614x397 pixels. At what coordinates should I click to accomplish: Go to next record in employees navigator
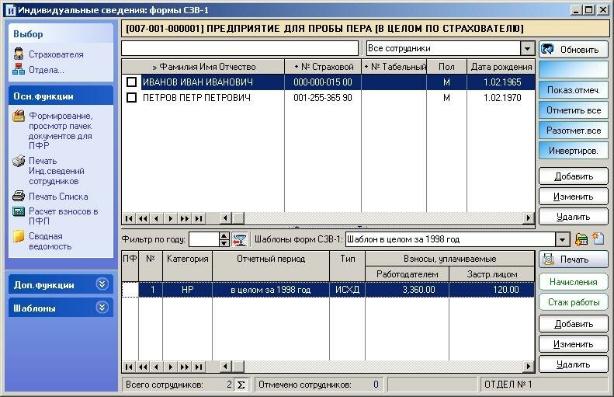[x=170, y=218]
